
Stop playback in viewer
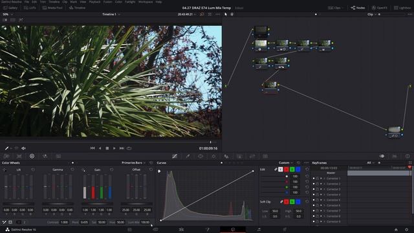coord(107,148)
